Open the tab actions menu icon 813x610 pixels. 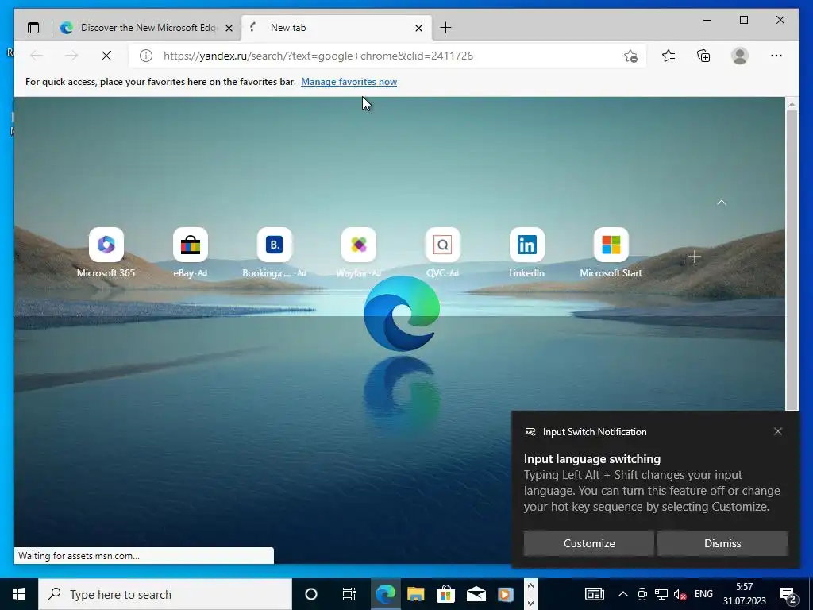[x=33, y=28]
